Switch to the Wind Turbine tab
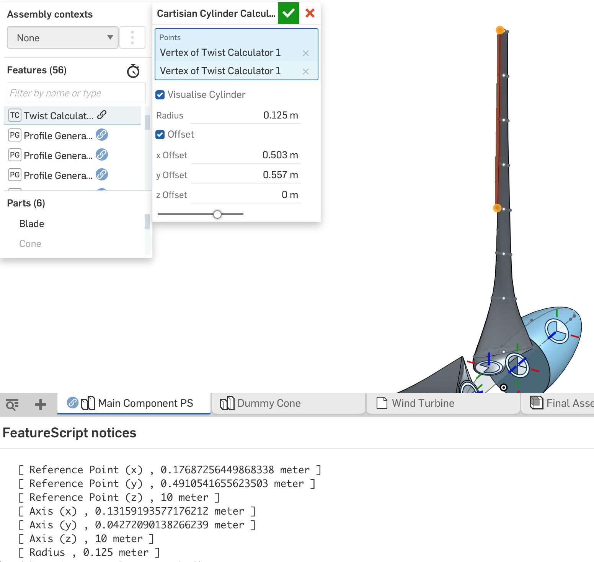 (443, 403)
